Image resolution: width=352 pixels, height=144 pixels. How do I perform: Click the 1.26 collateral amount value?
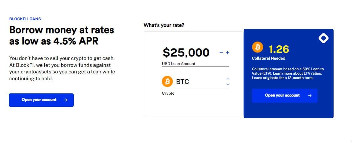279,49
